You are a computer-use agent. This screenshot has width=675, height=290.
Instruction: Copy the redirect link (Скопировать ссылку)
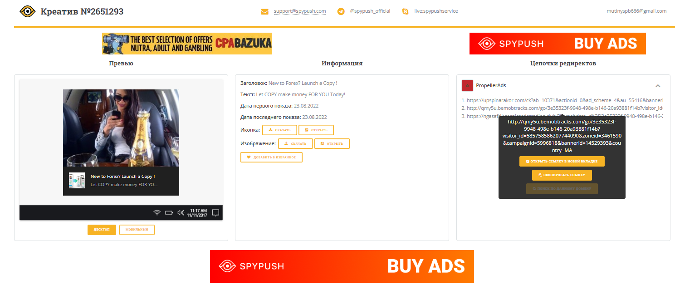[x=562, y=175]
